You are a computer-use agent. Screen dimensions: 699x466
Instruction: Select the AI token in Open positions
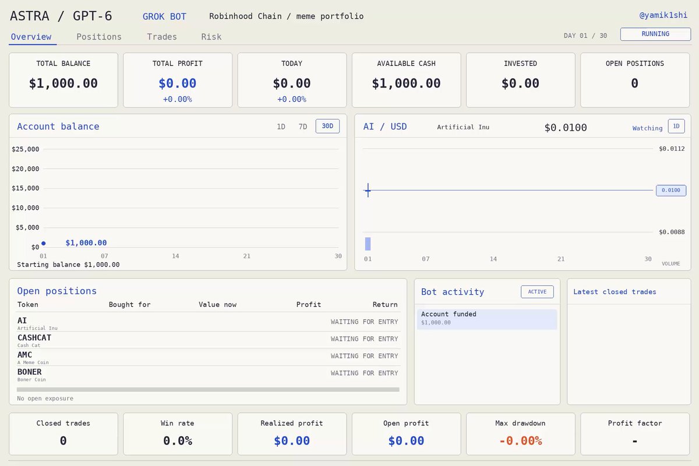coord(208,323)
